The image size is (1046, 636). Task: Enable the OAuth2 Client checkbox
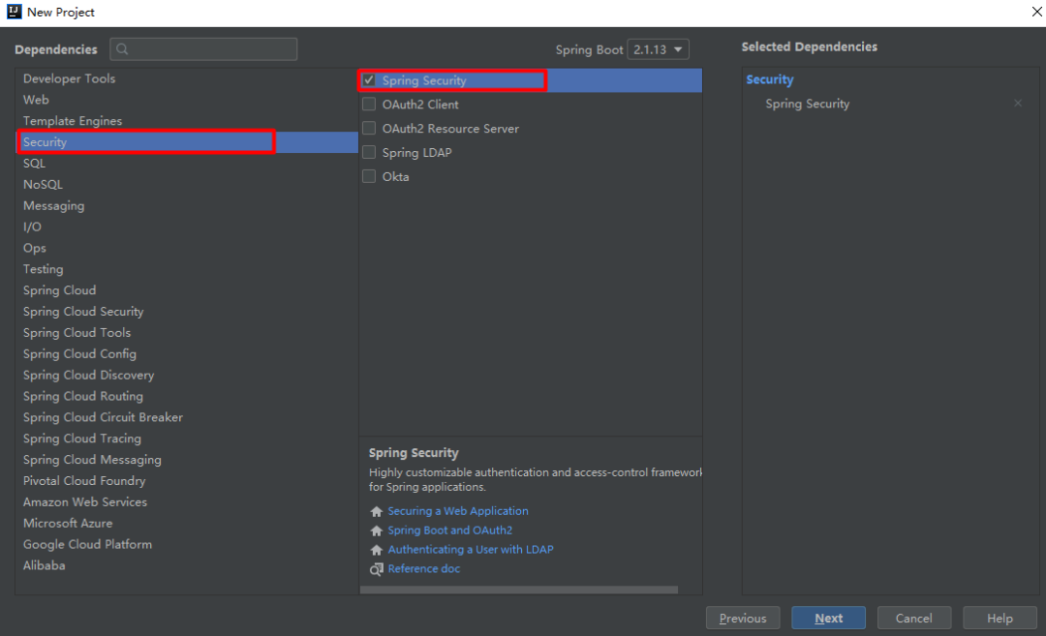tap(369, 105)
